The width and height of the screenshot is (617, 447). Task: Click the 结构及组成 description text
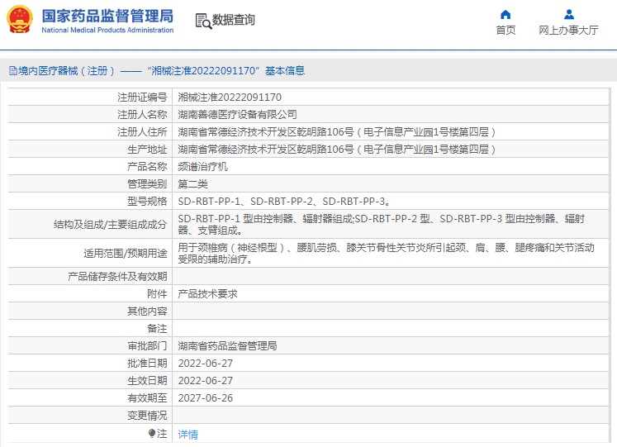click(382, 224)
